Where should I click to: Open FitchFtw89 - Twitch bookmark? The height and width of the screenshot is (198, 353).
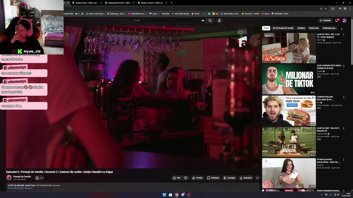(280, 14)
